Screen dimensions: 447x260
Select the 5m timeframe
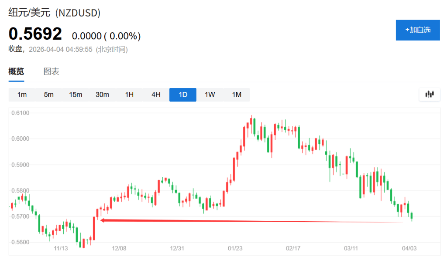48,95
